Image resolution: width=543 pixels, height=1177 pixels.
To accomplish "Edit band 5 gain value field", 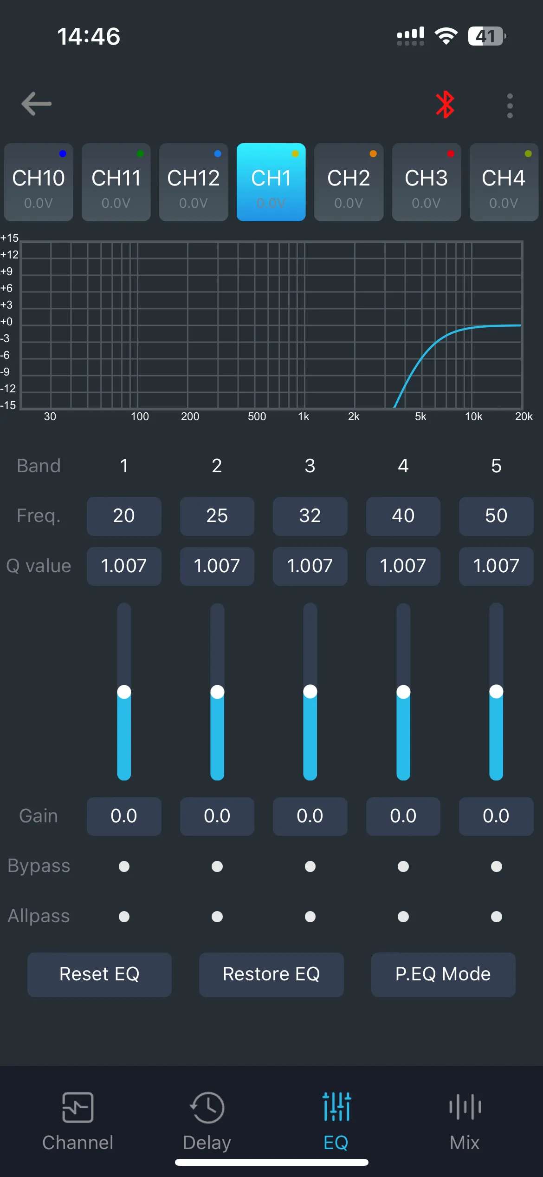I will (x=496, y=816).
